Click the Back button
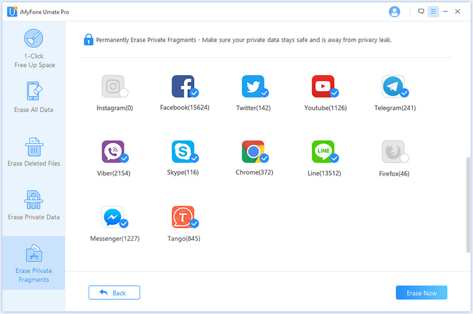This screenshot has height=314, width=473. click(114, 293)
